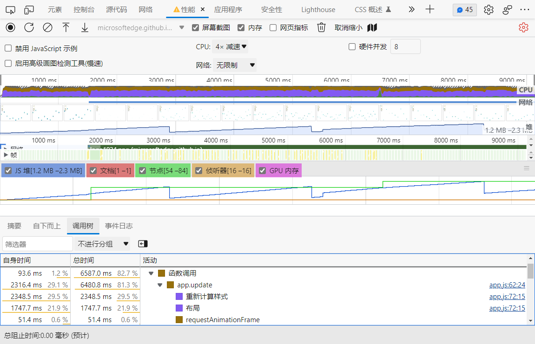Click the 筛选器 filter input
This screenshot has height=344, width=535.
click(x=38, y=244)
